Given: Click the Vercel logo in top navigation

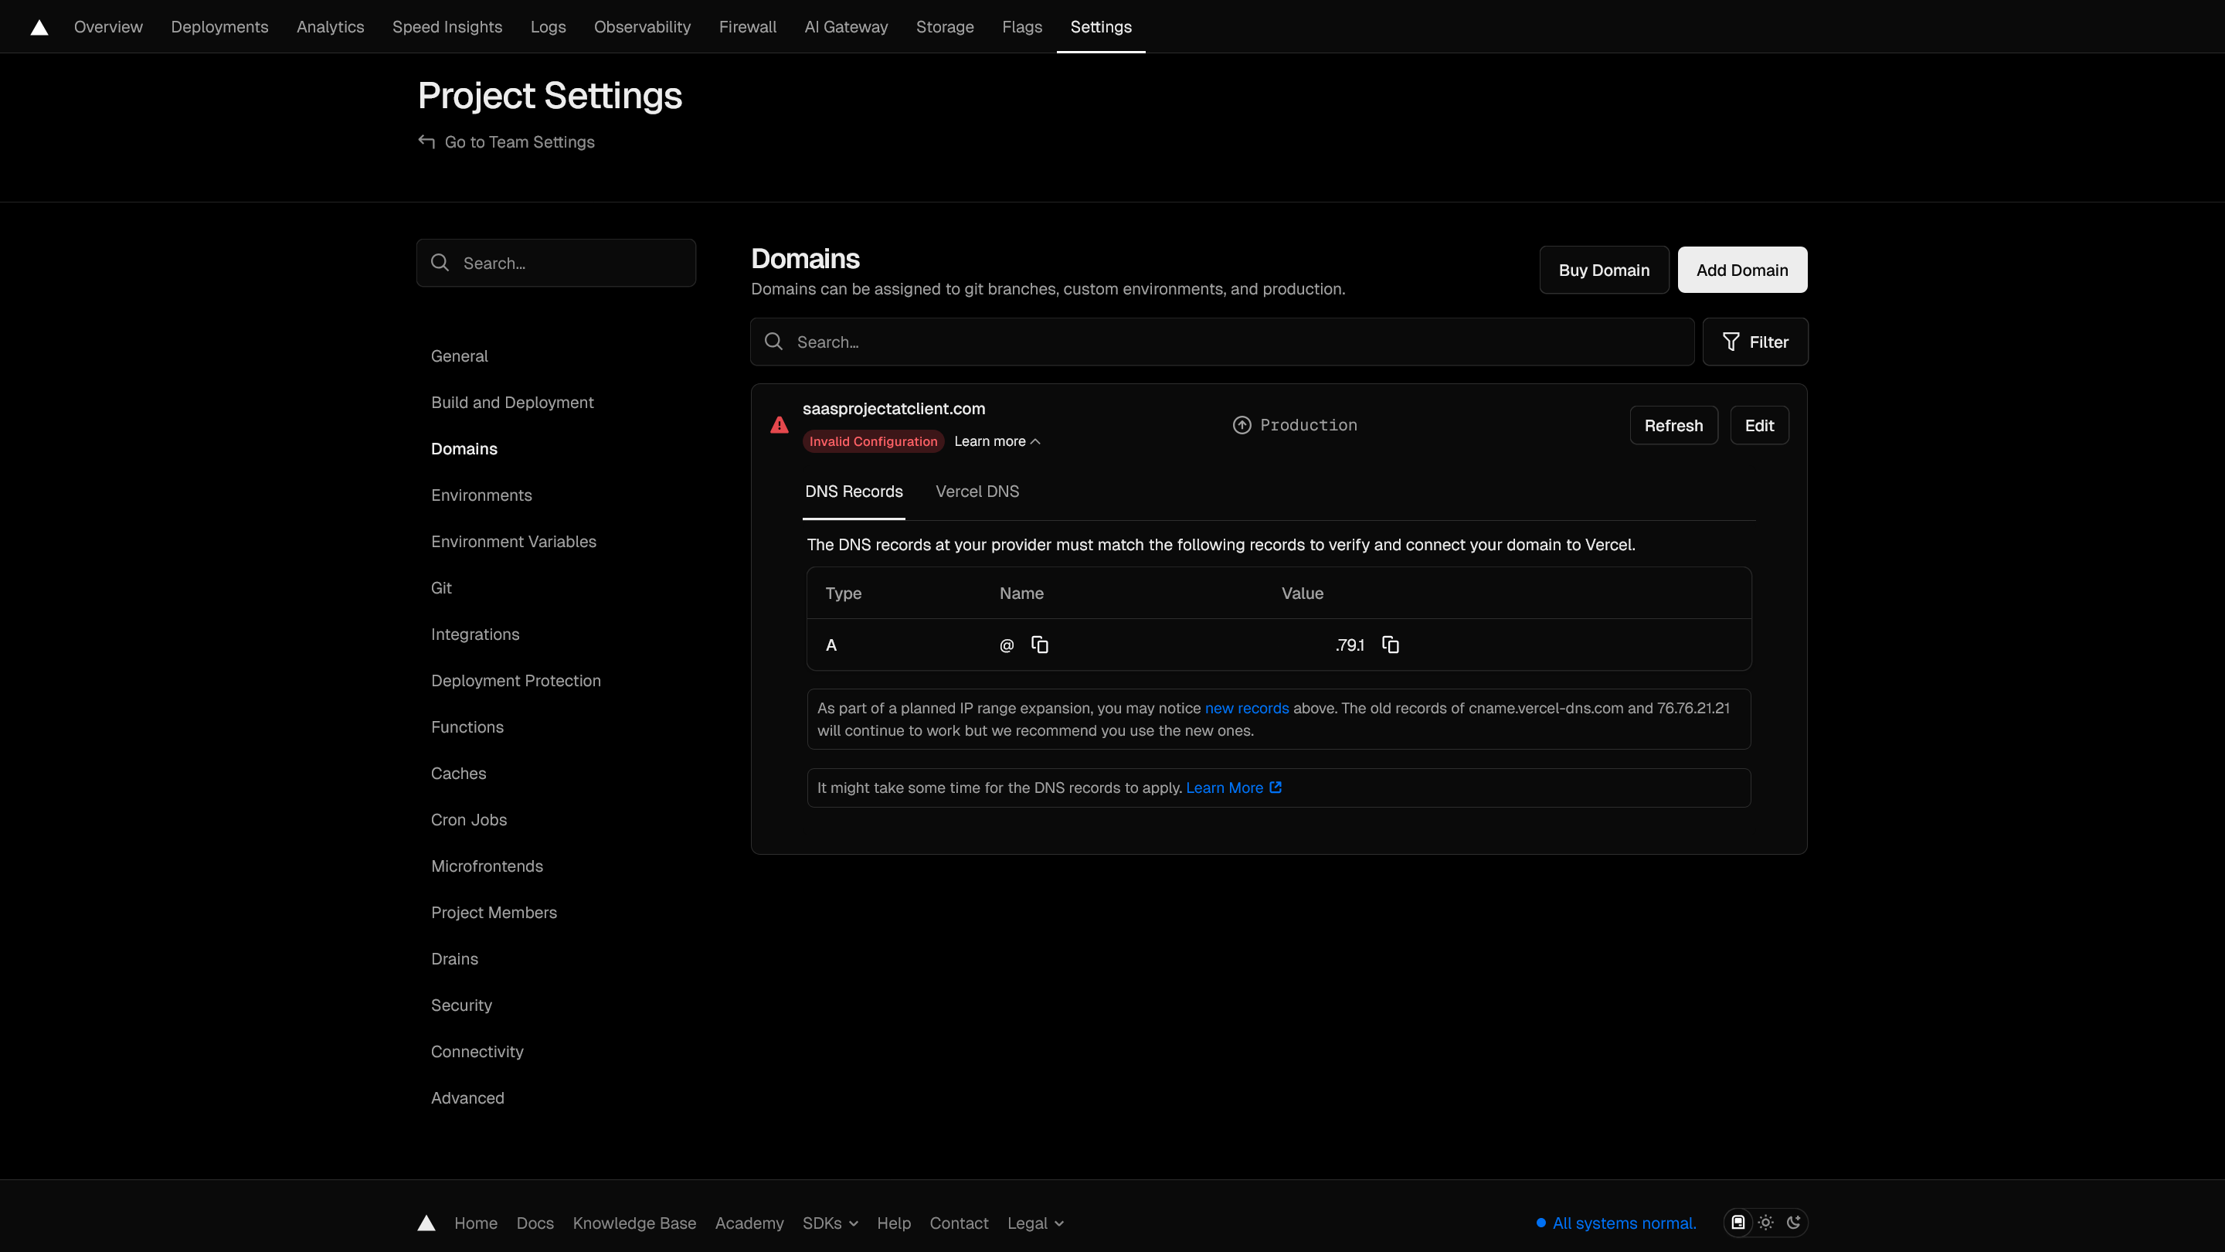Looking at the screenshot, I should [39, 28].
